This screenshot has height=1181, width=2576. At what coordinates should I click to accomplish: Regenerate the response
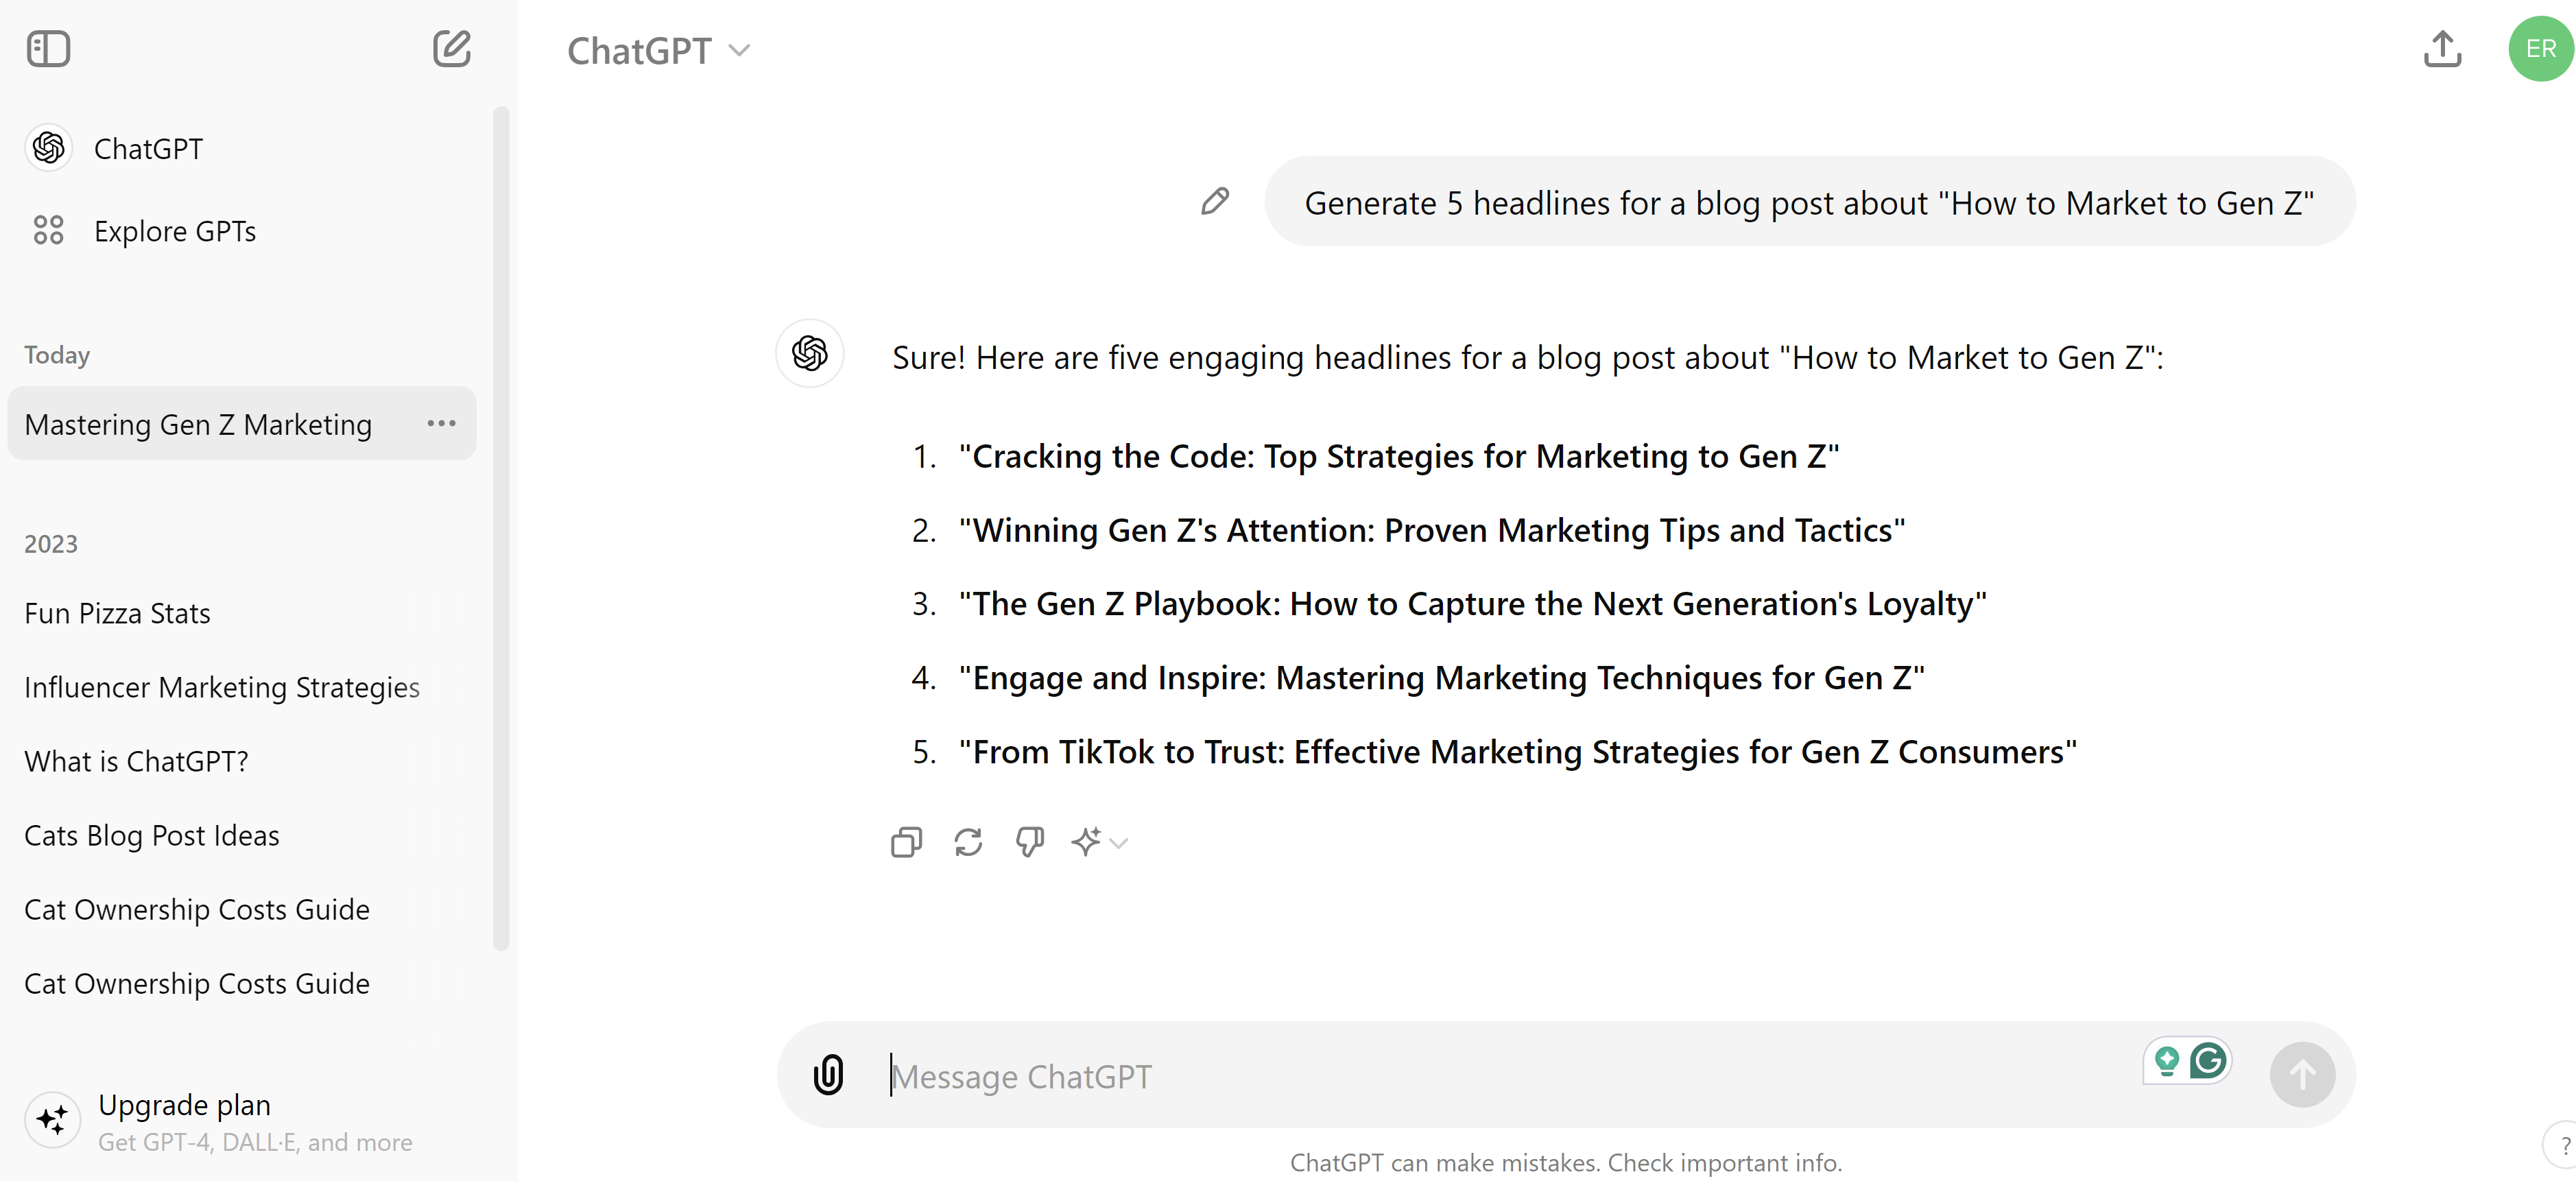click(x=968, y=842)
